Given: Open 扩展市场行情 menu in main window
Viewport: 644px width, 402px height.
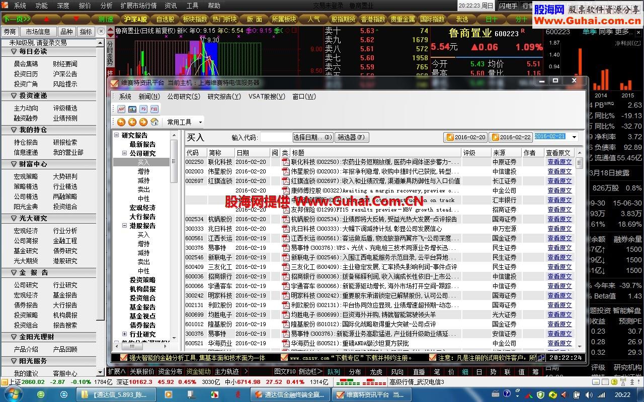Looking at the screenshot, I should tap(138, 6).
